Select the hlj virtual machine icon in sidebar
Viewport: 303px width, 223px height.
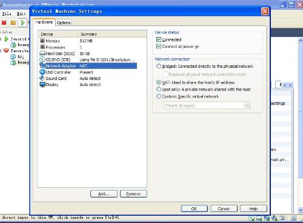pos(13,56)
